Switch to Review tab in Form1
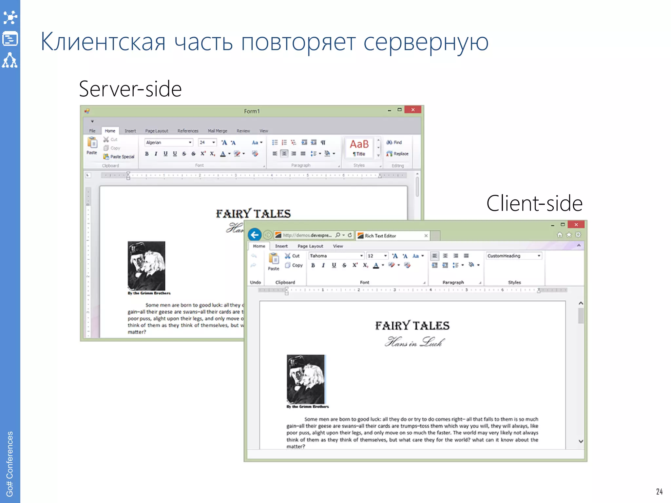 (x=243, y=131)
